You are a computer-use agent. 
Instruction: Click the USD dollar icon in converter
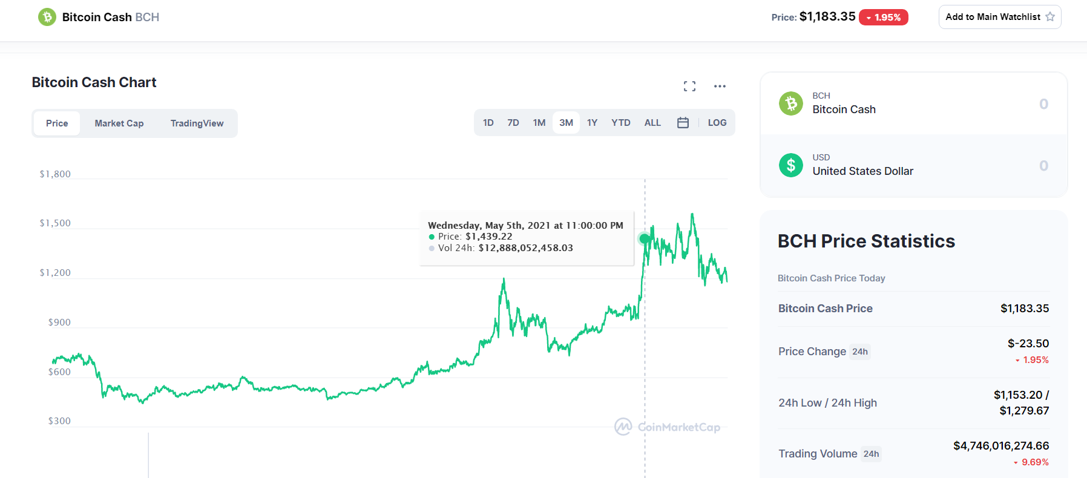coord(791,165)
